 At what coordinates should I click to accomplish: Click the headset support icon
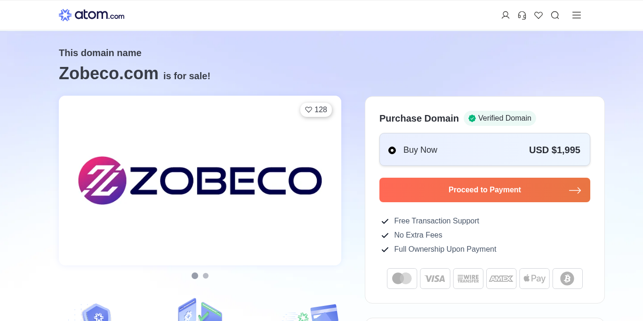[x=522, y=15]
